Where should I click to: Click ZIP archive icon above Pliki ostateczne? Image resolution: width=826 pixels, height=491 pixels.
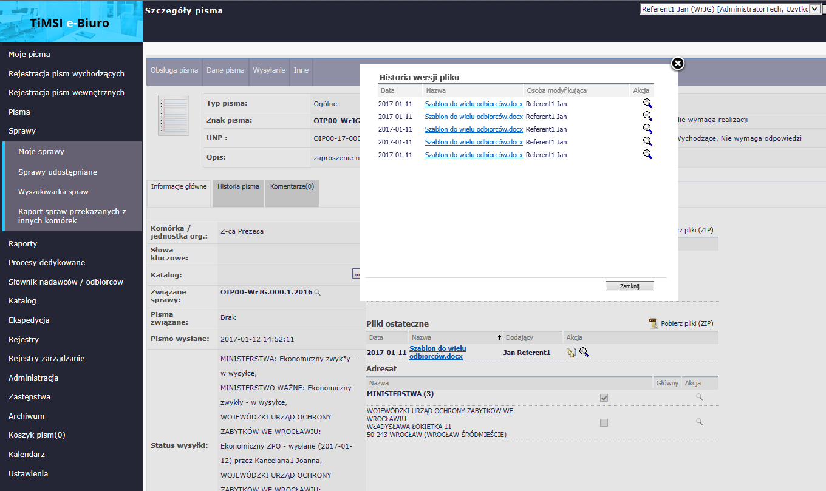(x=653, y=323)
